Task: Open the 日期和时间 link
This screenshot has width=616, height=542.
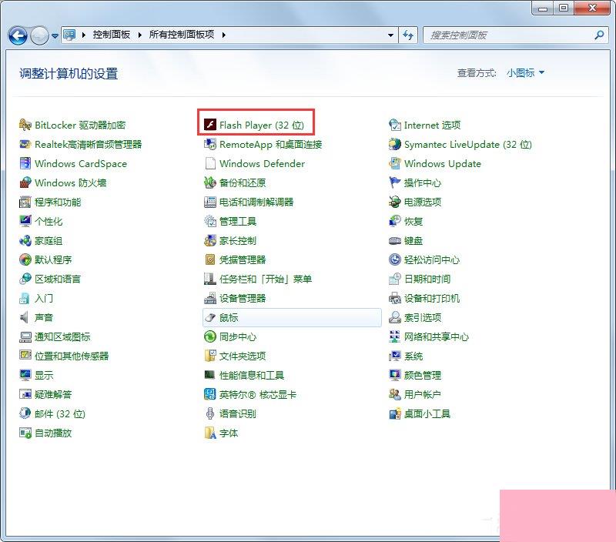Action: (x=427, y=279)
